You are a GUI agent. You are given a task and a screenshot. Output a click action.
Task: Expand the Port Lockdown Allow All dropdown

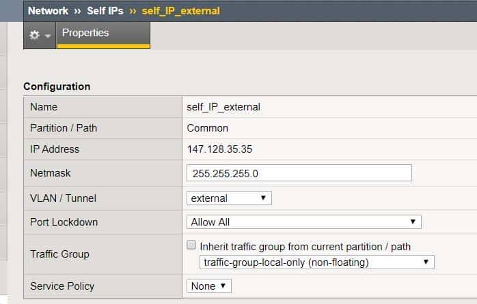(303, 222)
